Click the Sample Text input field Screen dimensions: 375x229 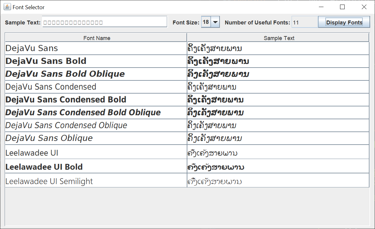click(x=104, y=22)
